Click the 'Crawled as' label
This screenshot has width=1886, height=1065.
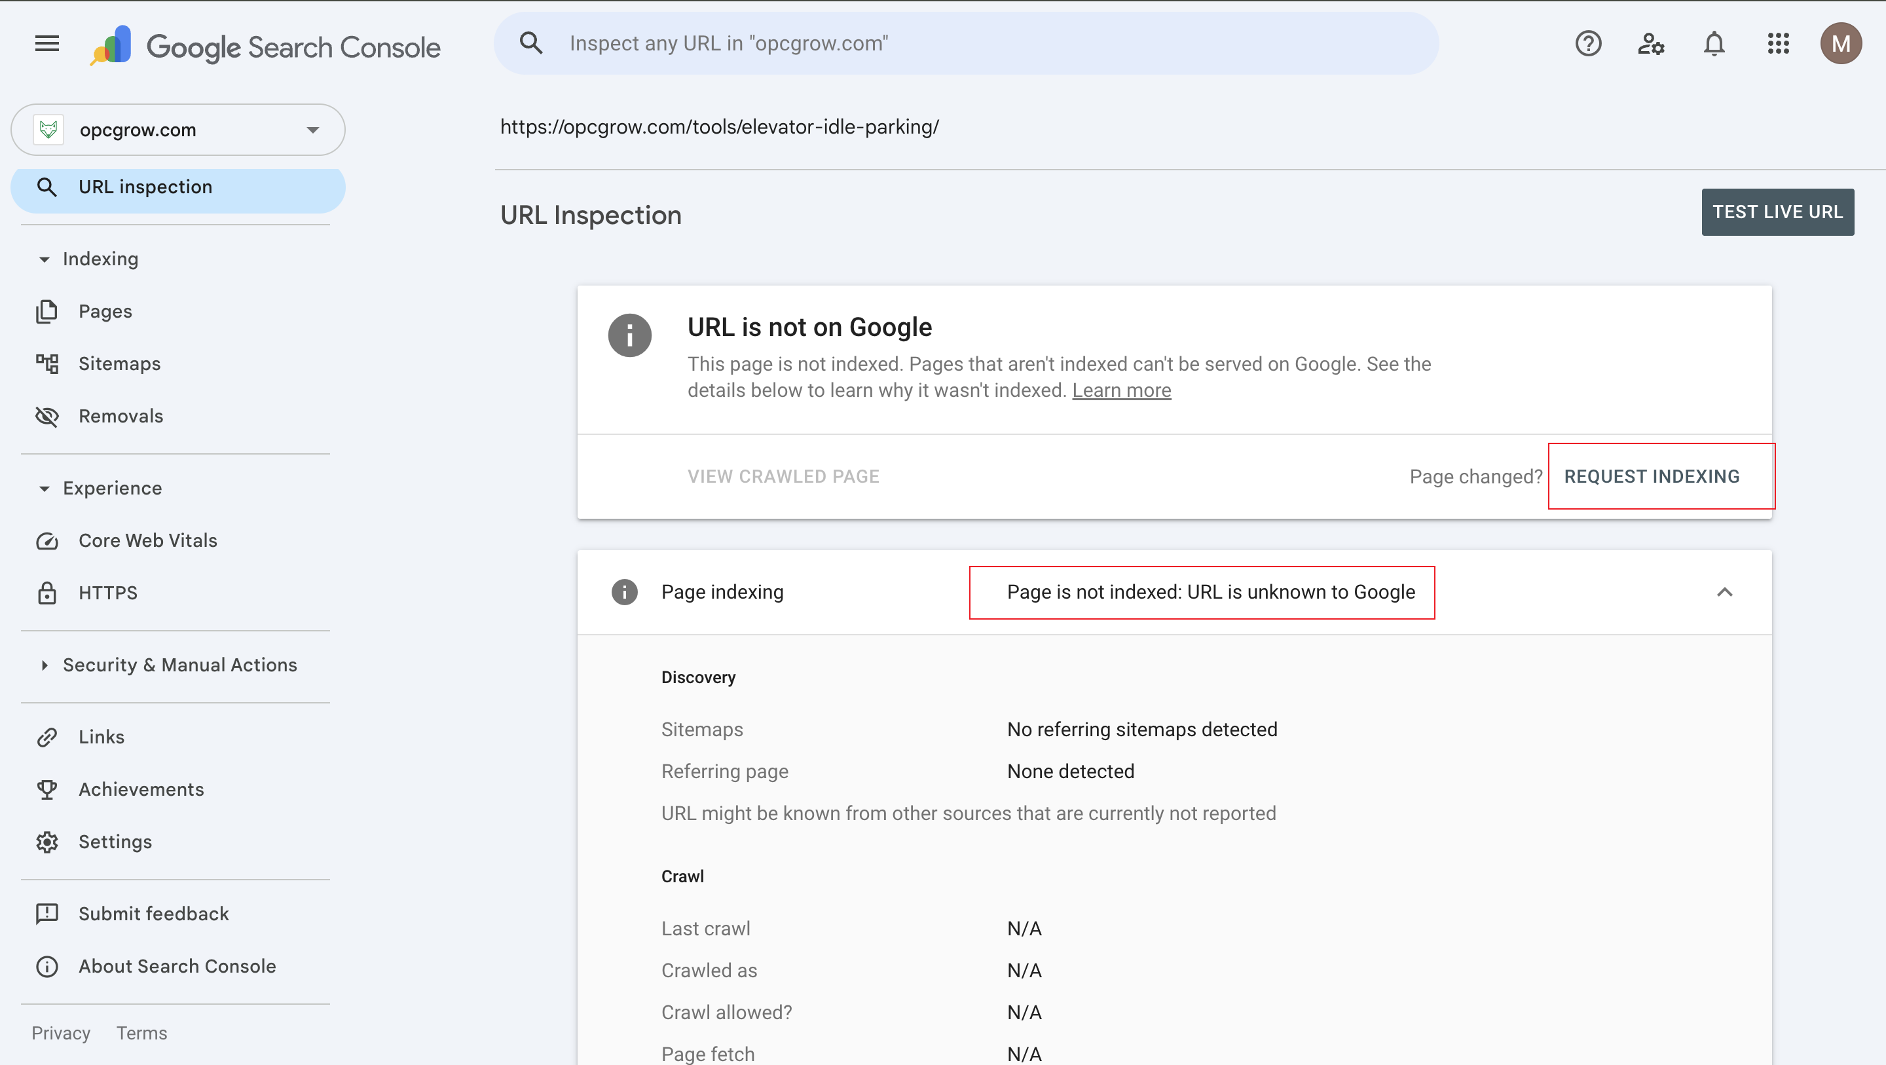(x=709, y=971)
